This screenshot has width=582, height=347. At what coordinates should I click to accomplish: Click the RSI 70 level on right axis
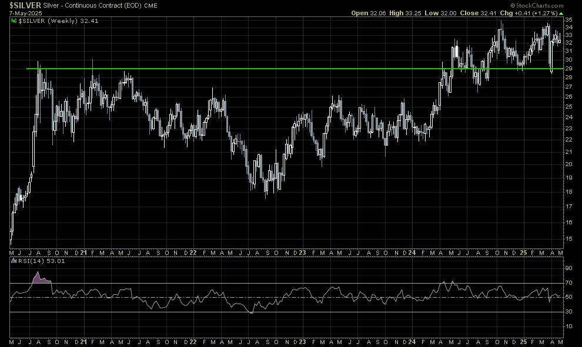pyautogui.click(x=568, y=283)
